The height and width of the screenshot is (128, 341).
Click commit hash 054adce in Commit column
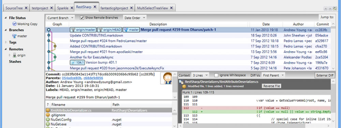[x=322, y=35]
